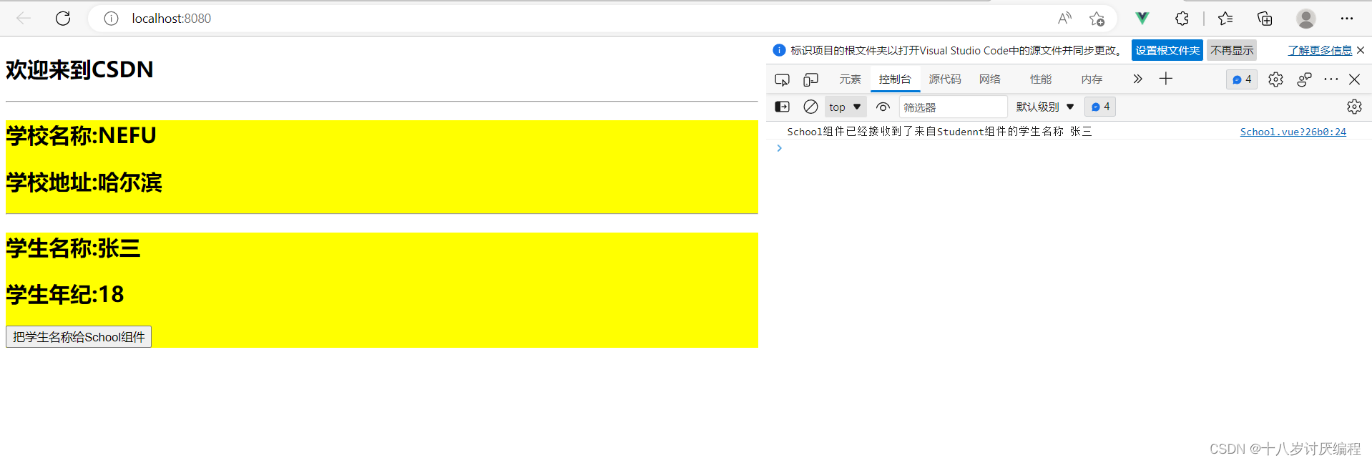1372x463 pixels.
Task: Open the favorites list icon
Action: [x=1225, y=19]
